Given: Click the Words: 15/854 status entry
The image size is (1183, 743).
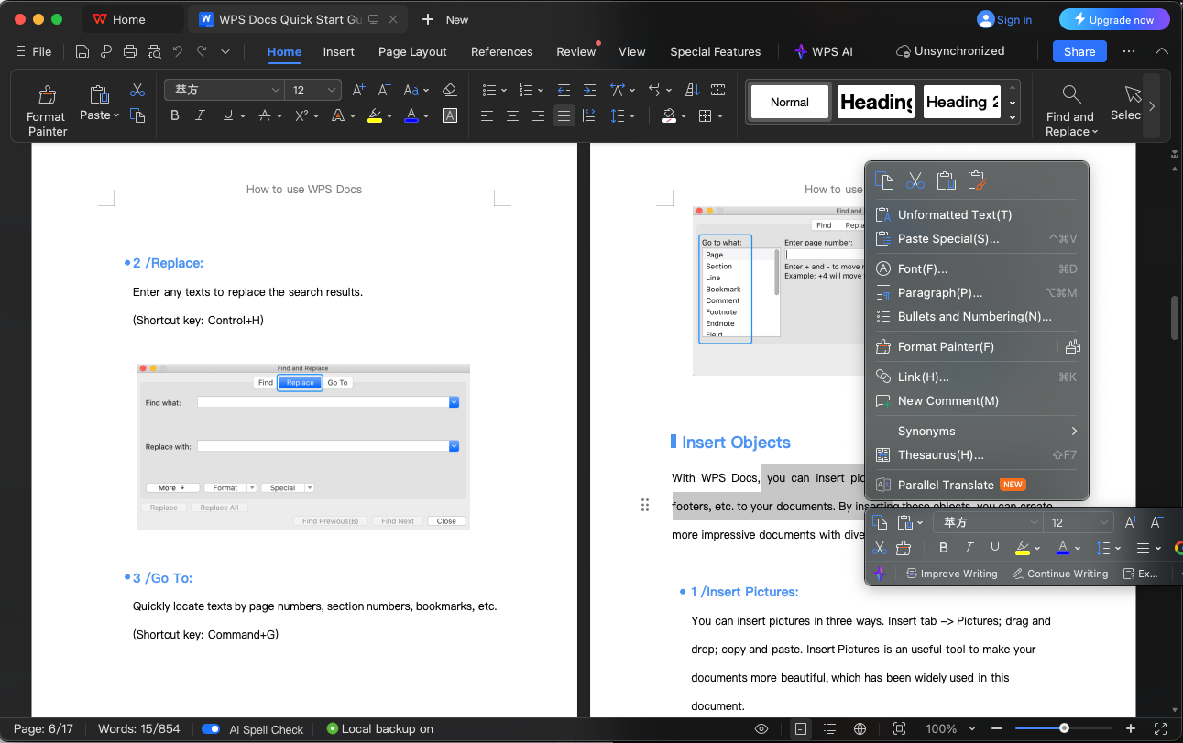Looking at the screenshot, I should [139, 729].
